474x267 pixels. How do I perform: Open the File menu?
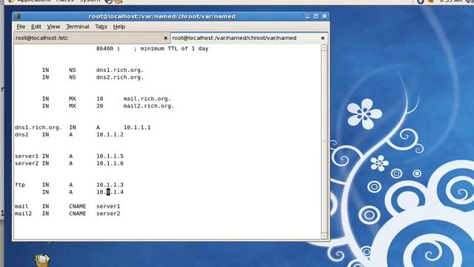point(21,27)
